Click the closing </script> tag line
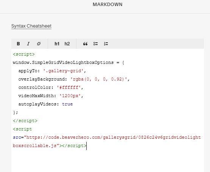The width and height of the screenshot is (210, 172). (25, 121)
